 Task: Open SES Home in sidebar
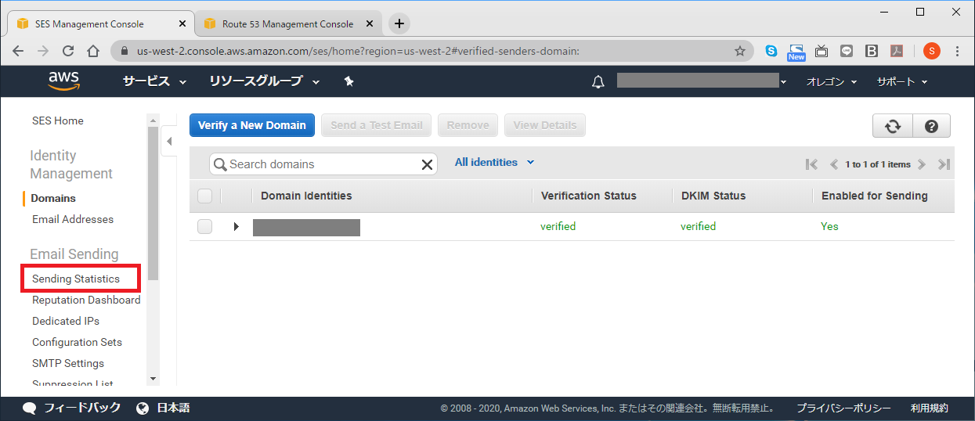[x=58, y=121]
